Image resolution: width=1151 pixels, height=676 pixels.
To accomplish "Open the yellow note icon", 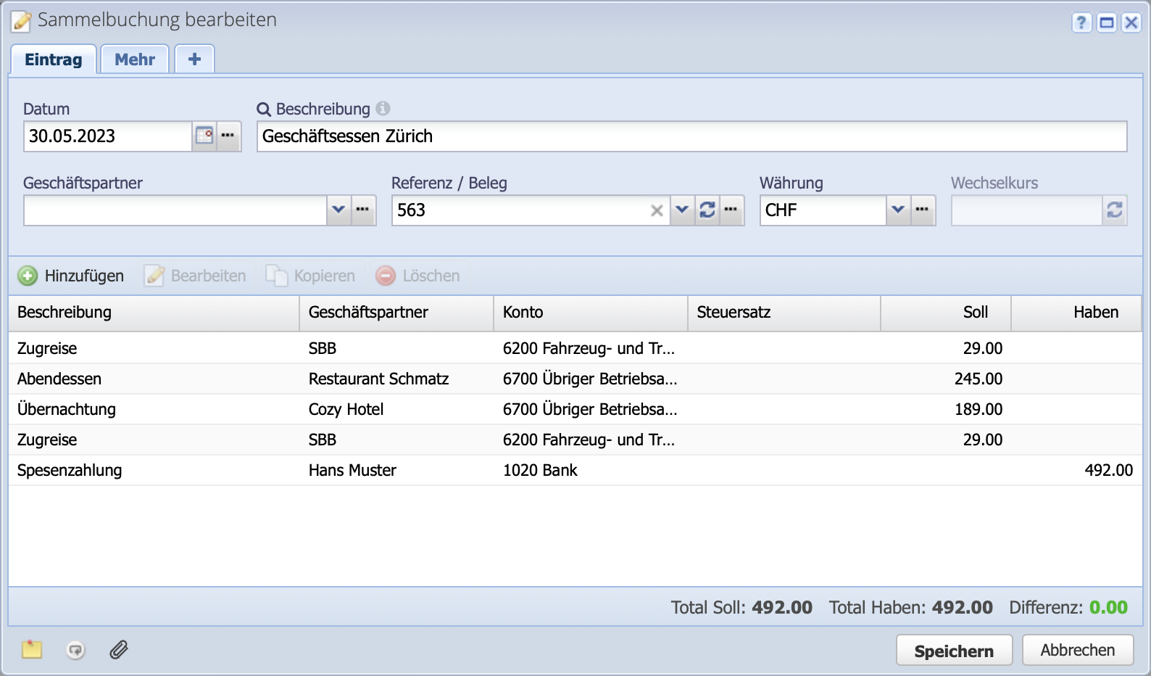I will [32, 650].
